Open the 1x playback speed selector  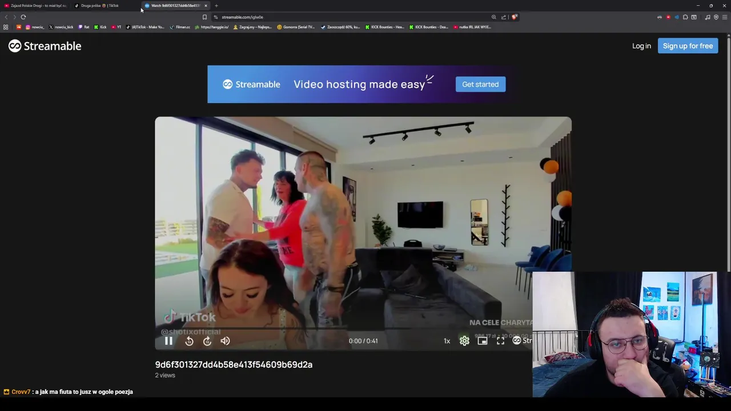click(x=447, y=341)
